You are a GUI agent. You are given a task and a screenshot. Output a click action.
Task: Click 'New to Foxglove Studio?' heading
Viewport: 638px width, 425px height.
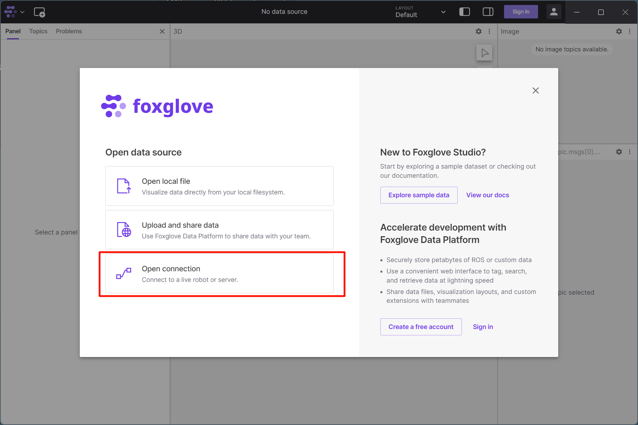(433, 152)
